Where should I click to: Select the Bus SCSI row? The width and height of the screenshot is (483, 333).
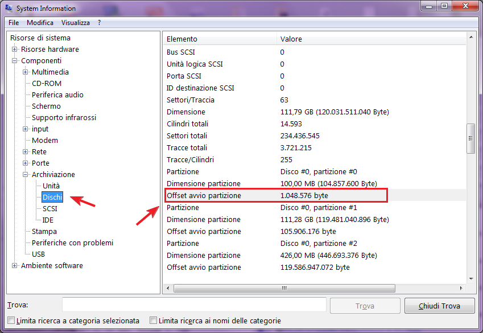(x=315, y=52)
